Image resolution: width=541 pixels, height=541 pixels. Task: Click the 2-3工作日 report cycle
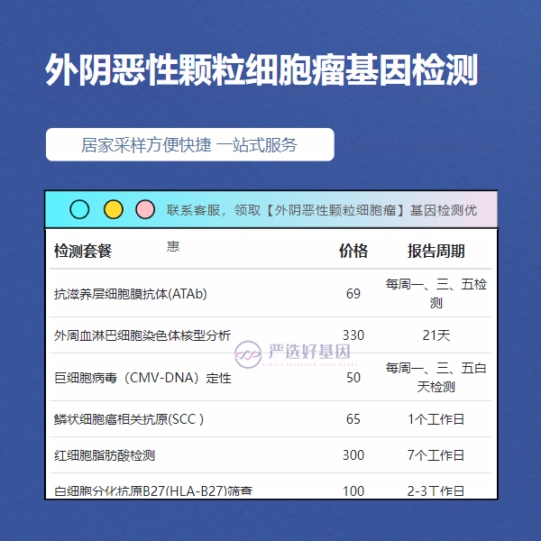click(436, 491)
